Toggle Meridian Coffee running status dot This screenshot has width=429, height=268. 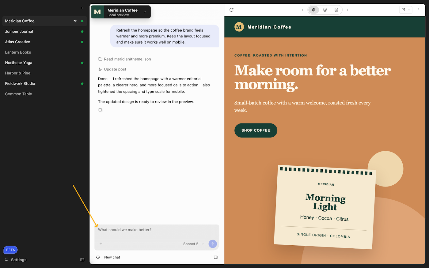pos(82,21)
